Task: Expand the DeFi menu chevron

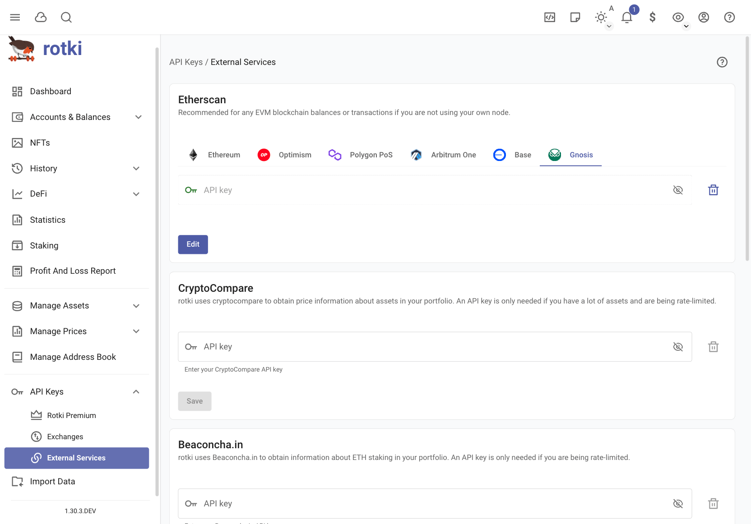Action: [136, 194]
